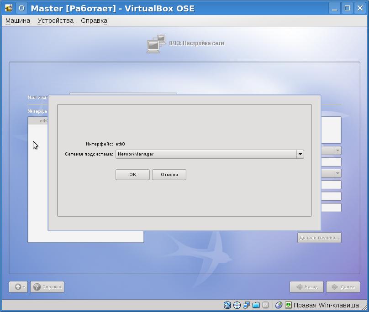Click the VirtualBox icon in the title bar
The height and width of the screenshot is (312, 369).
pyautogui.click(x=8, y=8)
